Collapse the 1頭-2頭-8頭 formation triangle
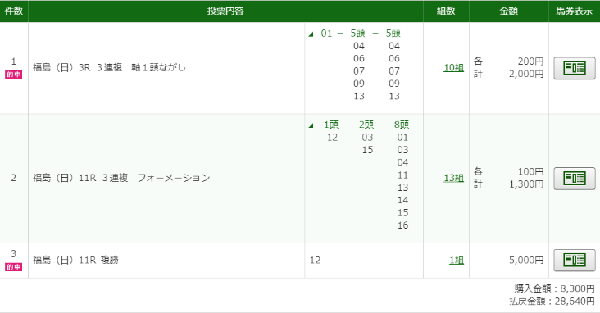The height and width of the screenshot is (313, 600). (311, 125)
